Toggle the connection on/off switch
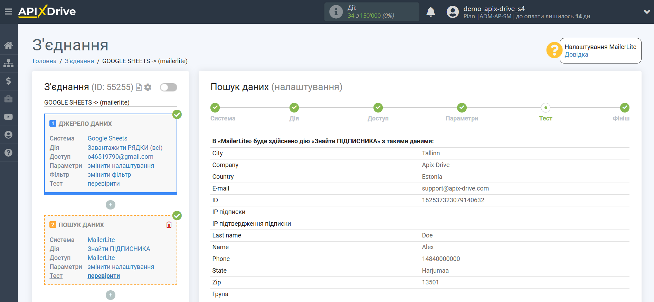The width and height of the screenshot is (654, 302). click(x=169, y=87)
